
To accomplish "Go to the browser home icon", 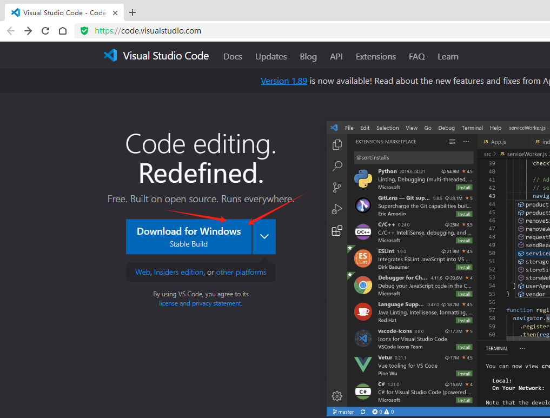I will tap(62, 31).
